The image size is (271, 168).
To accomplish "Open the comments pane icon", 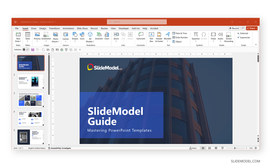I will pyautogui.click(x=243, y=28).
